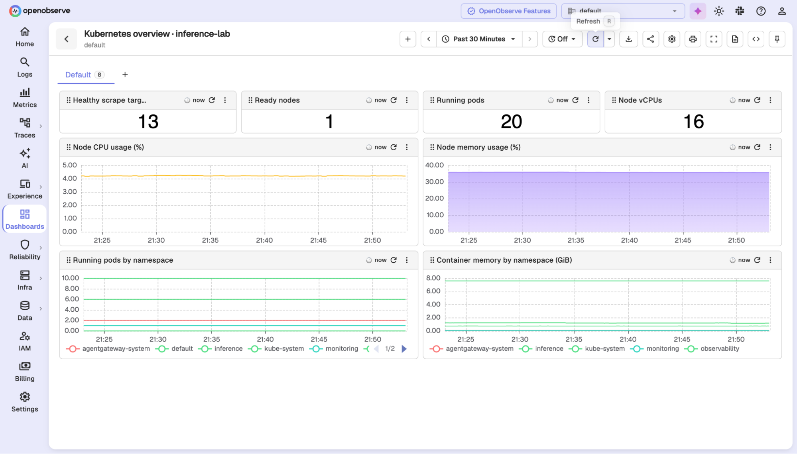Toggle the agentgateway-system series in Running pods legend
The width and height of the screenshot is (797, 454).
pos(108,349)
